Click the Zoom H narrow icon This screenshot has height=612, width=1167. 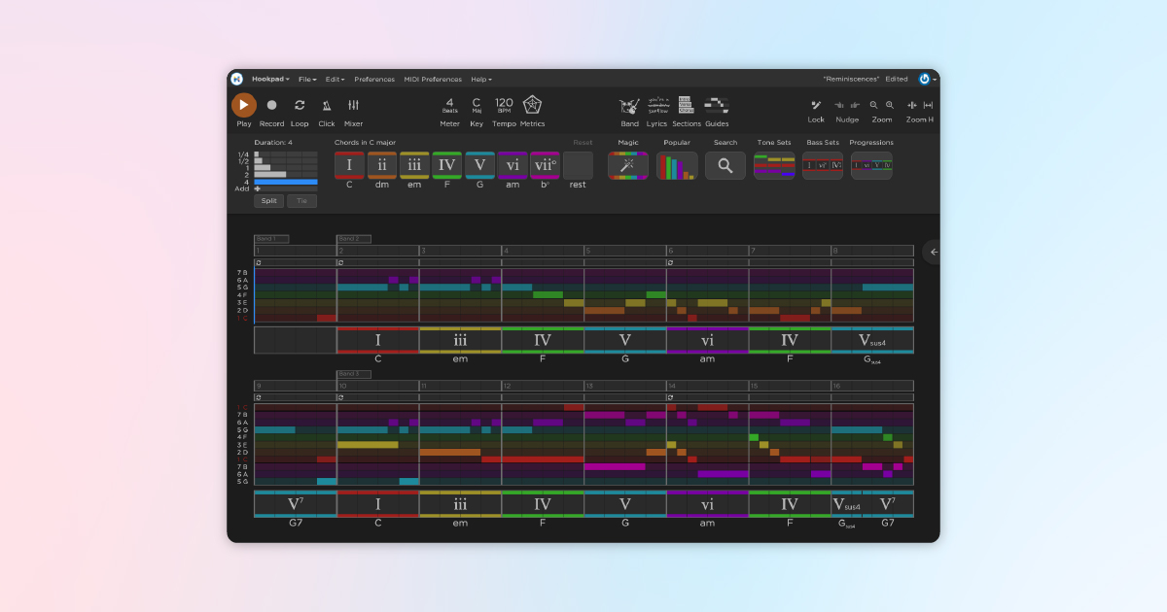tap(912, 105)
